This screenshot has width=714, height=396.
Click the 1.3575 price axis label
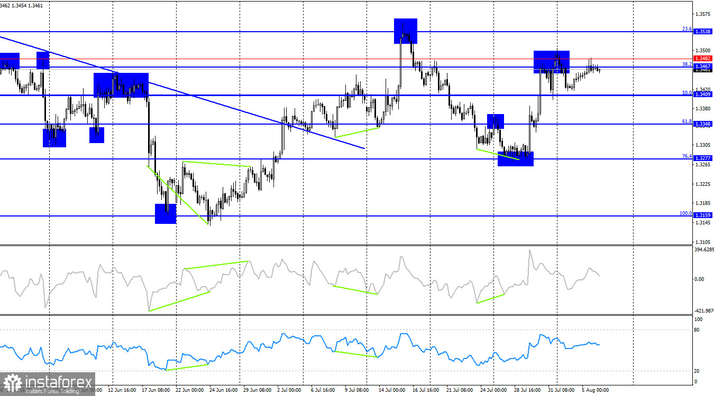coord(703,13)
